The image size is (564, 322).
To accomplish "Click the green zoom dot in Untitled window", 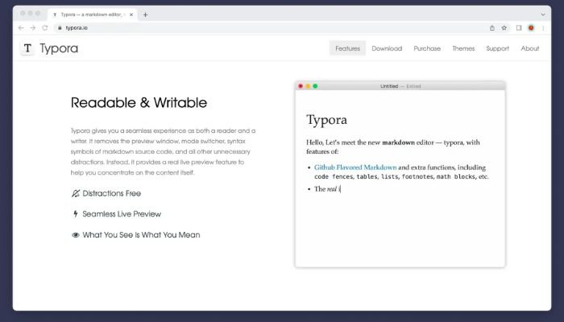I will tap(315, 86).
